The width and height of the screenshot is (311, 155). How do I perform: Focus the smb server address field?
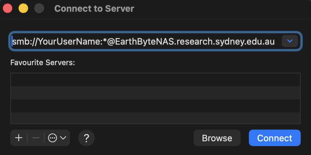[x=144, y=41]
